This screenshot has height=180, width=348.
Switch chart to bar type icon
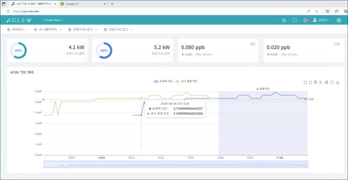tap(327, 82)
